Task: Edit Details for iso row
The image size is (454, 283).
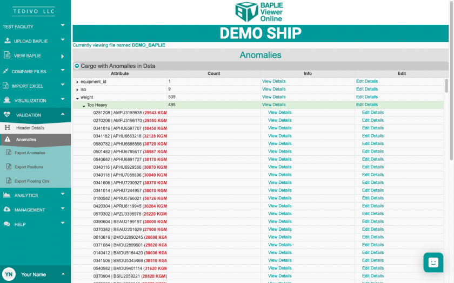Action: coord(367,89)
